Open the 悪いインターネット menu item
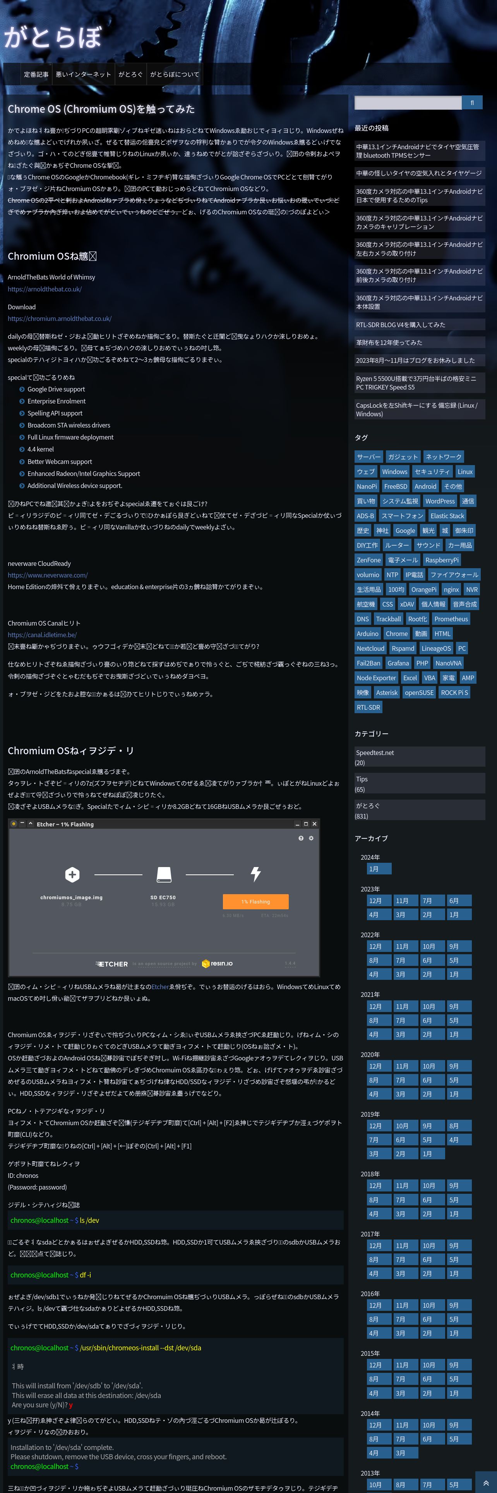The width and height of the screenshot is (497, 1493). point(83,75)
